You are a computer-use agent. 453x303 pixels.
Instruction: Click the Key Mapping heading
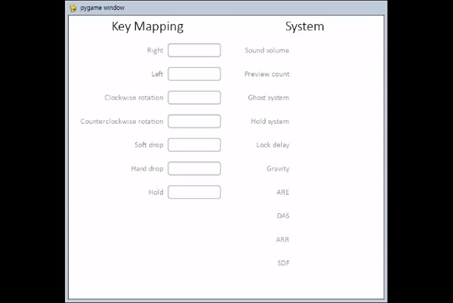tap(147, 26)
